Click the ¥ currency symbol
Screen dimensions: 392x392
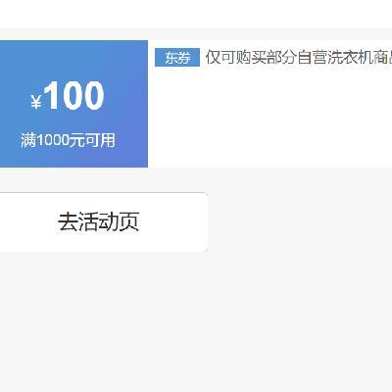point(36,102)
